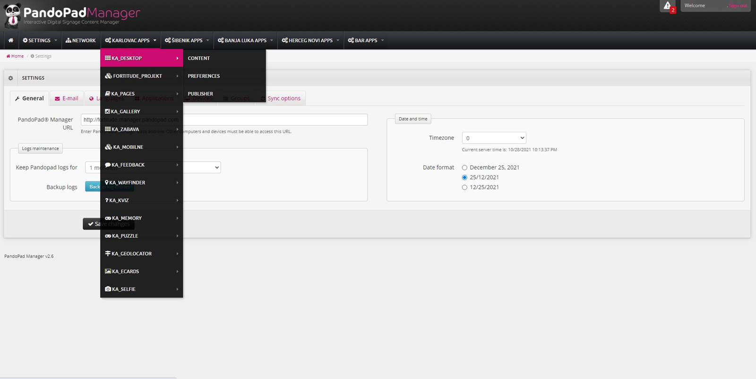Expand the KARLOVAC APPS menu
Image resolution: width=756 pixels, height=379 pixels.
[x=131, y=41]
